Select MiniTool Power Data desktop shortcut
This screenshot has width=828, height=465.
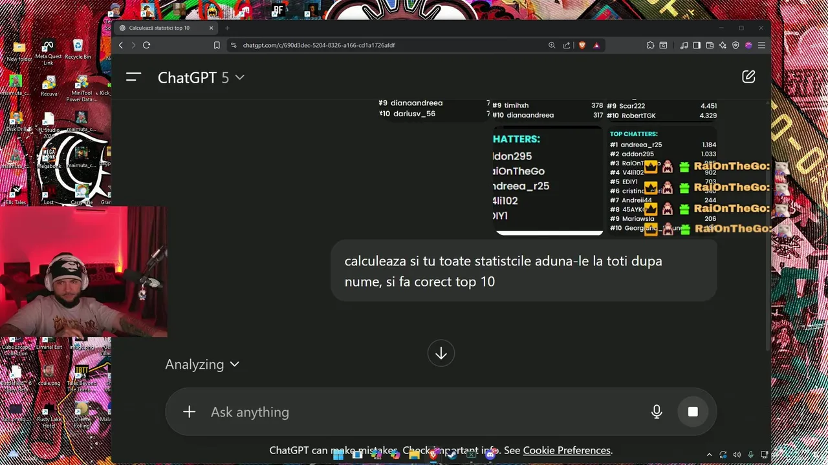pyautogui.click(x=82, y=90)
